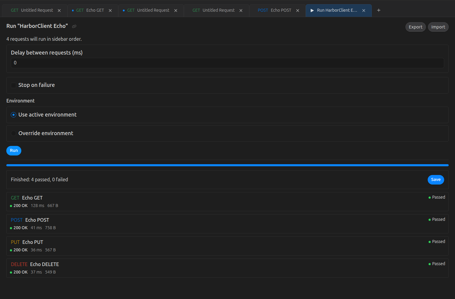Screen dimensions: 455x299
Task: Click the blue Run button
Action: pyautogui.click(x=14, y=150)
